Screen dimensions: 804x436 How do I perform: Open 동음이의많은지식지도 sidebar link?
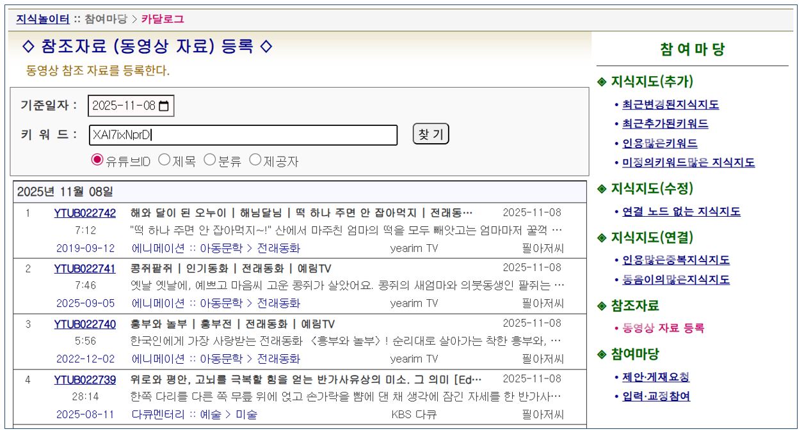point(676,279)
